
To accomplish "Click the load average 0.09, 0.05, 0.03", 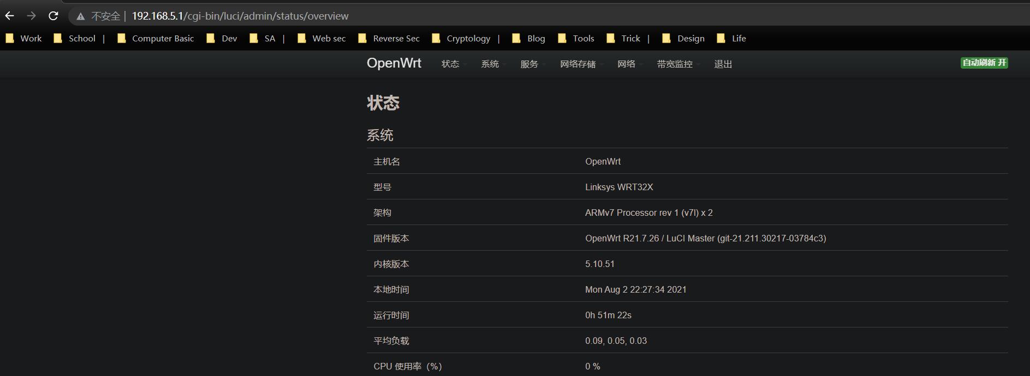I will pos(616,341).
